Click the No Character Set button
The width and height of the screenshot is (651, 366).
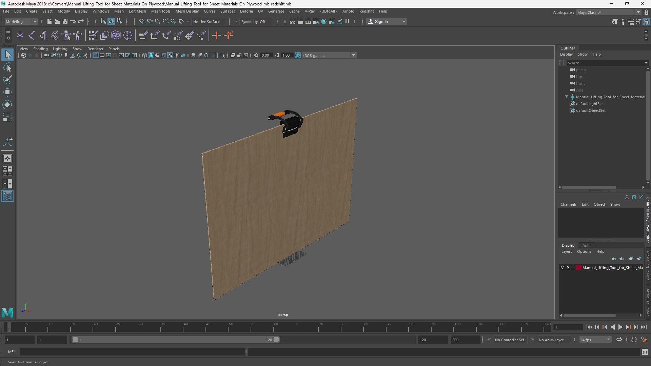pyautogui.click(x=509, y=340)
